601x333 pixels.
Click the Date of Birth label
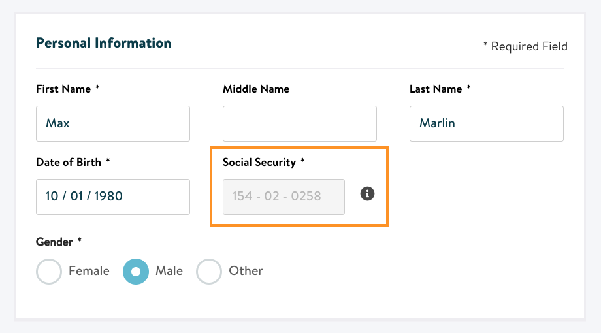(73, 162)
